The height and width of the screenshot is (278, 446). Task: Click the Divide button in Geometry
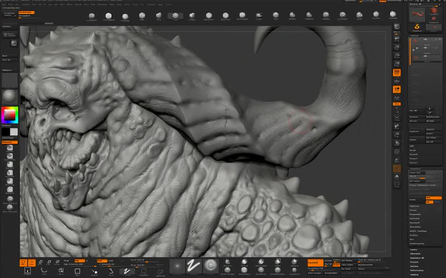pos(417,200)
